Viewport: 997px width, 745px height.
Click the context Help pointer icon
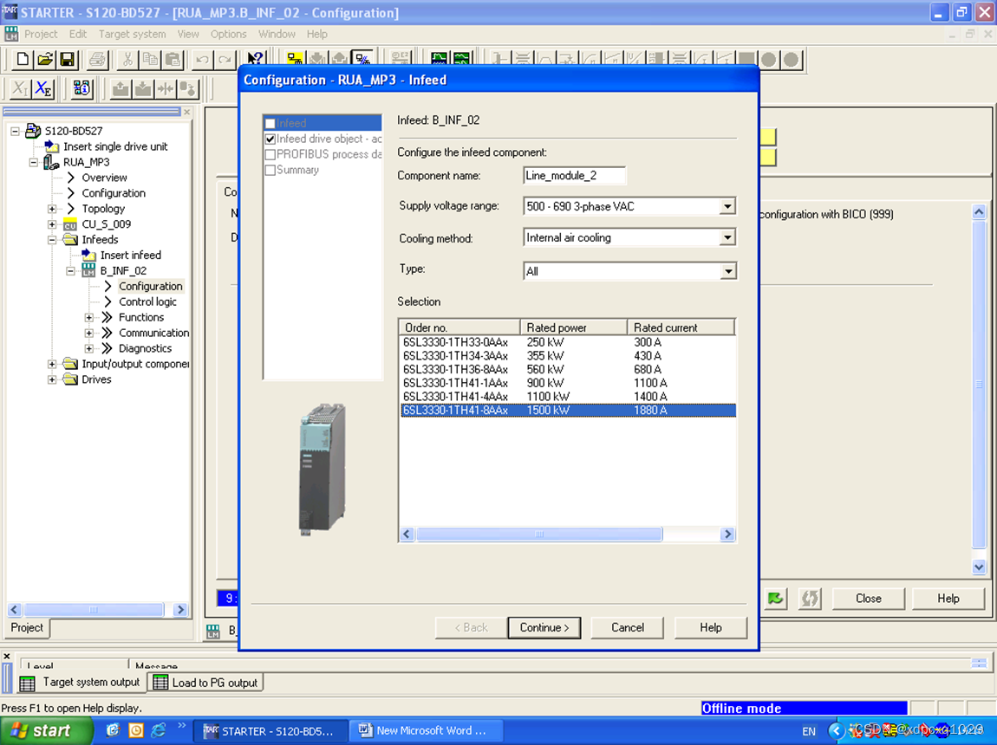(255, 59)
